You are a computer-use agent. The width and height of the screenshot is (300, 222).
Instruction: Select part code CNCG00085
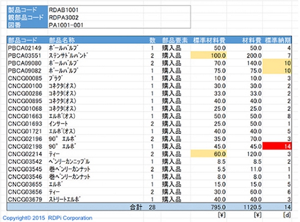(25, 78)
